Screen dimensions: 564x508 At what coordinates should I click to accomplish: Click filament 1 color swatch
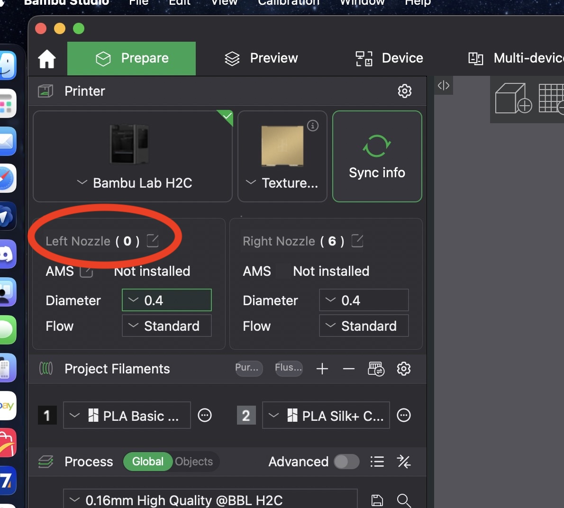[x=47, y=415]
